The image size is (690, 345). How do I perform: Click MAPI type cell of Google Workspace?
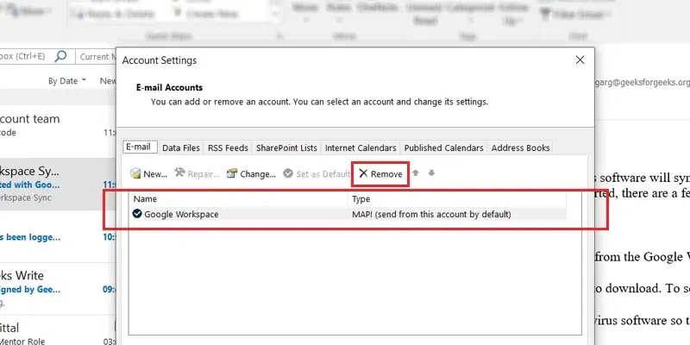click(x=431, y=214)
